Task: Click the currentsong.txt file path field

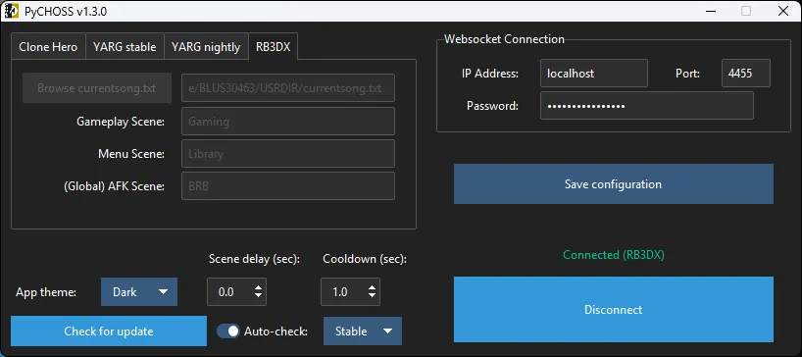Action: point(288,88)
